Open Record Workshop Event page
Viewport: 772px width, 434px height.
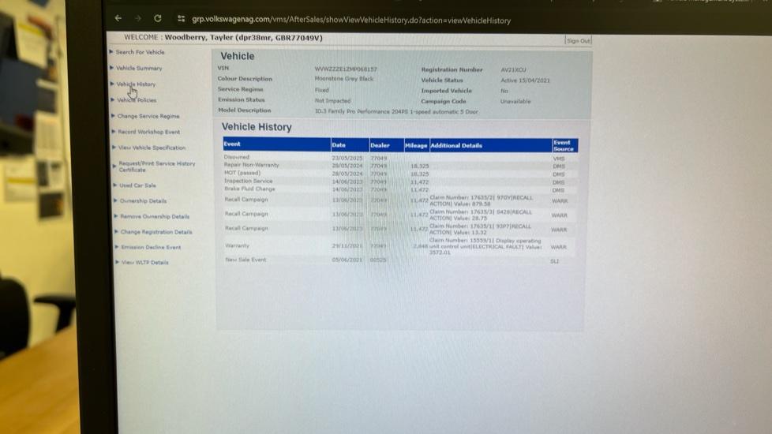point(148,132)
